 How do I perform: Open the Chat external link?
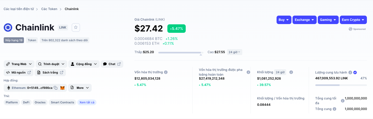112,64
